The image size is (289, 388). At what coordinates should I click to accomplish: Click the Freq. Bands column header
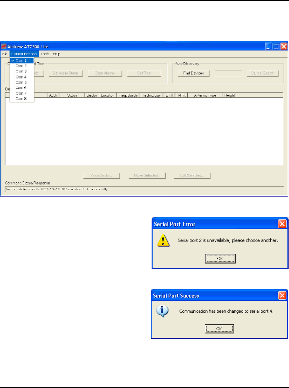pos(128,95)
